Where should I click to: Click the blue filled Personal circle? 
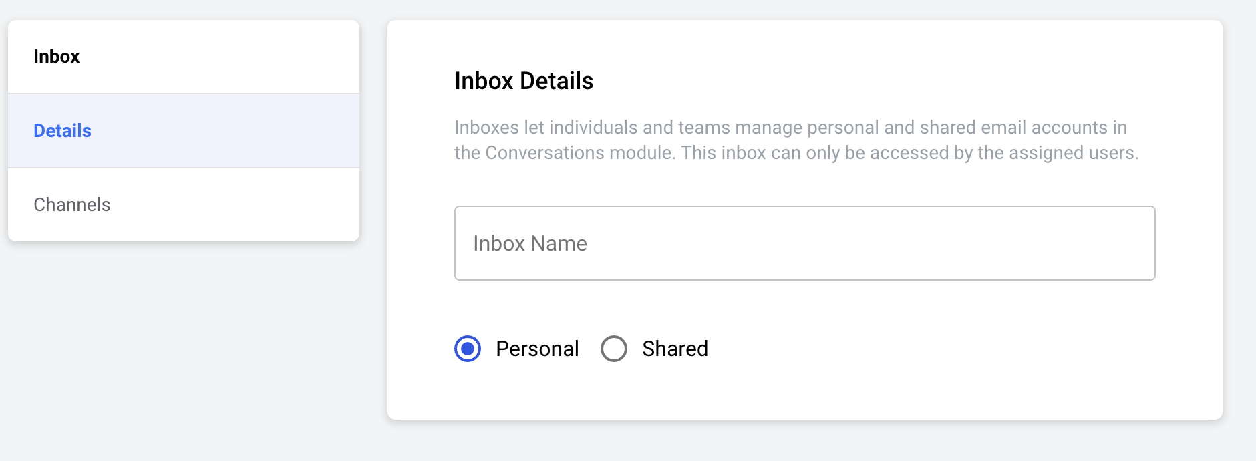468,349
